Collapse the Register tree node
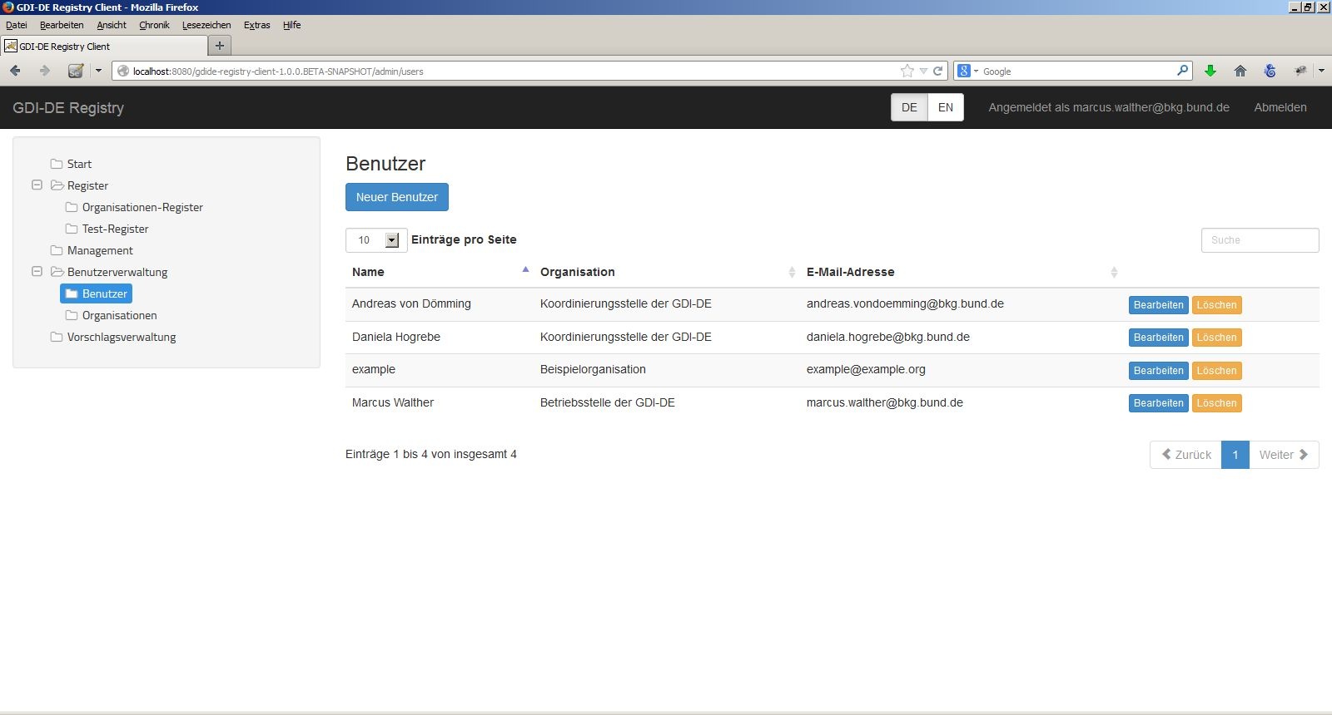This screenshot has width=1332, height=715. (x=37, y=185)
